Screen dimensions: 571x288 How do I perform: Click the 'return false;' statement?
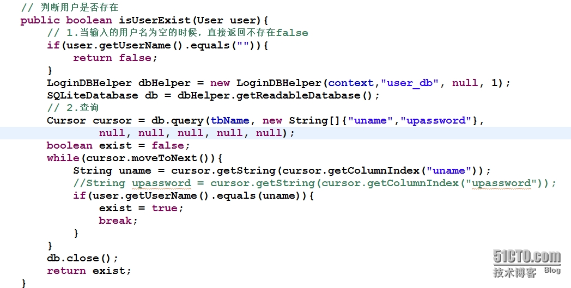tap(115, 58)
